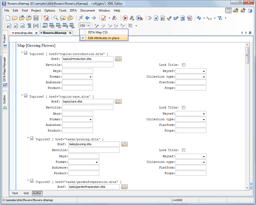Screen dimensions: 256x205
Task: Click the debug scenario play-with-bug icon
Action: (x=139, y=18)
